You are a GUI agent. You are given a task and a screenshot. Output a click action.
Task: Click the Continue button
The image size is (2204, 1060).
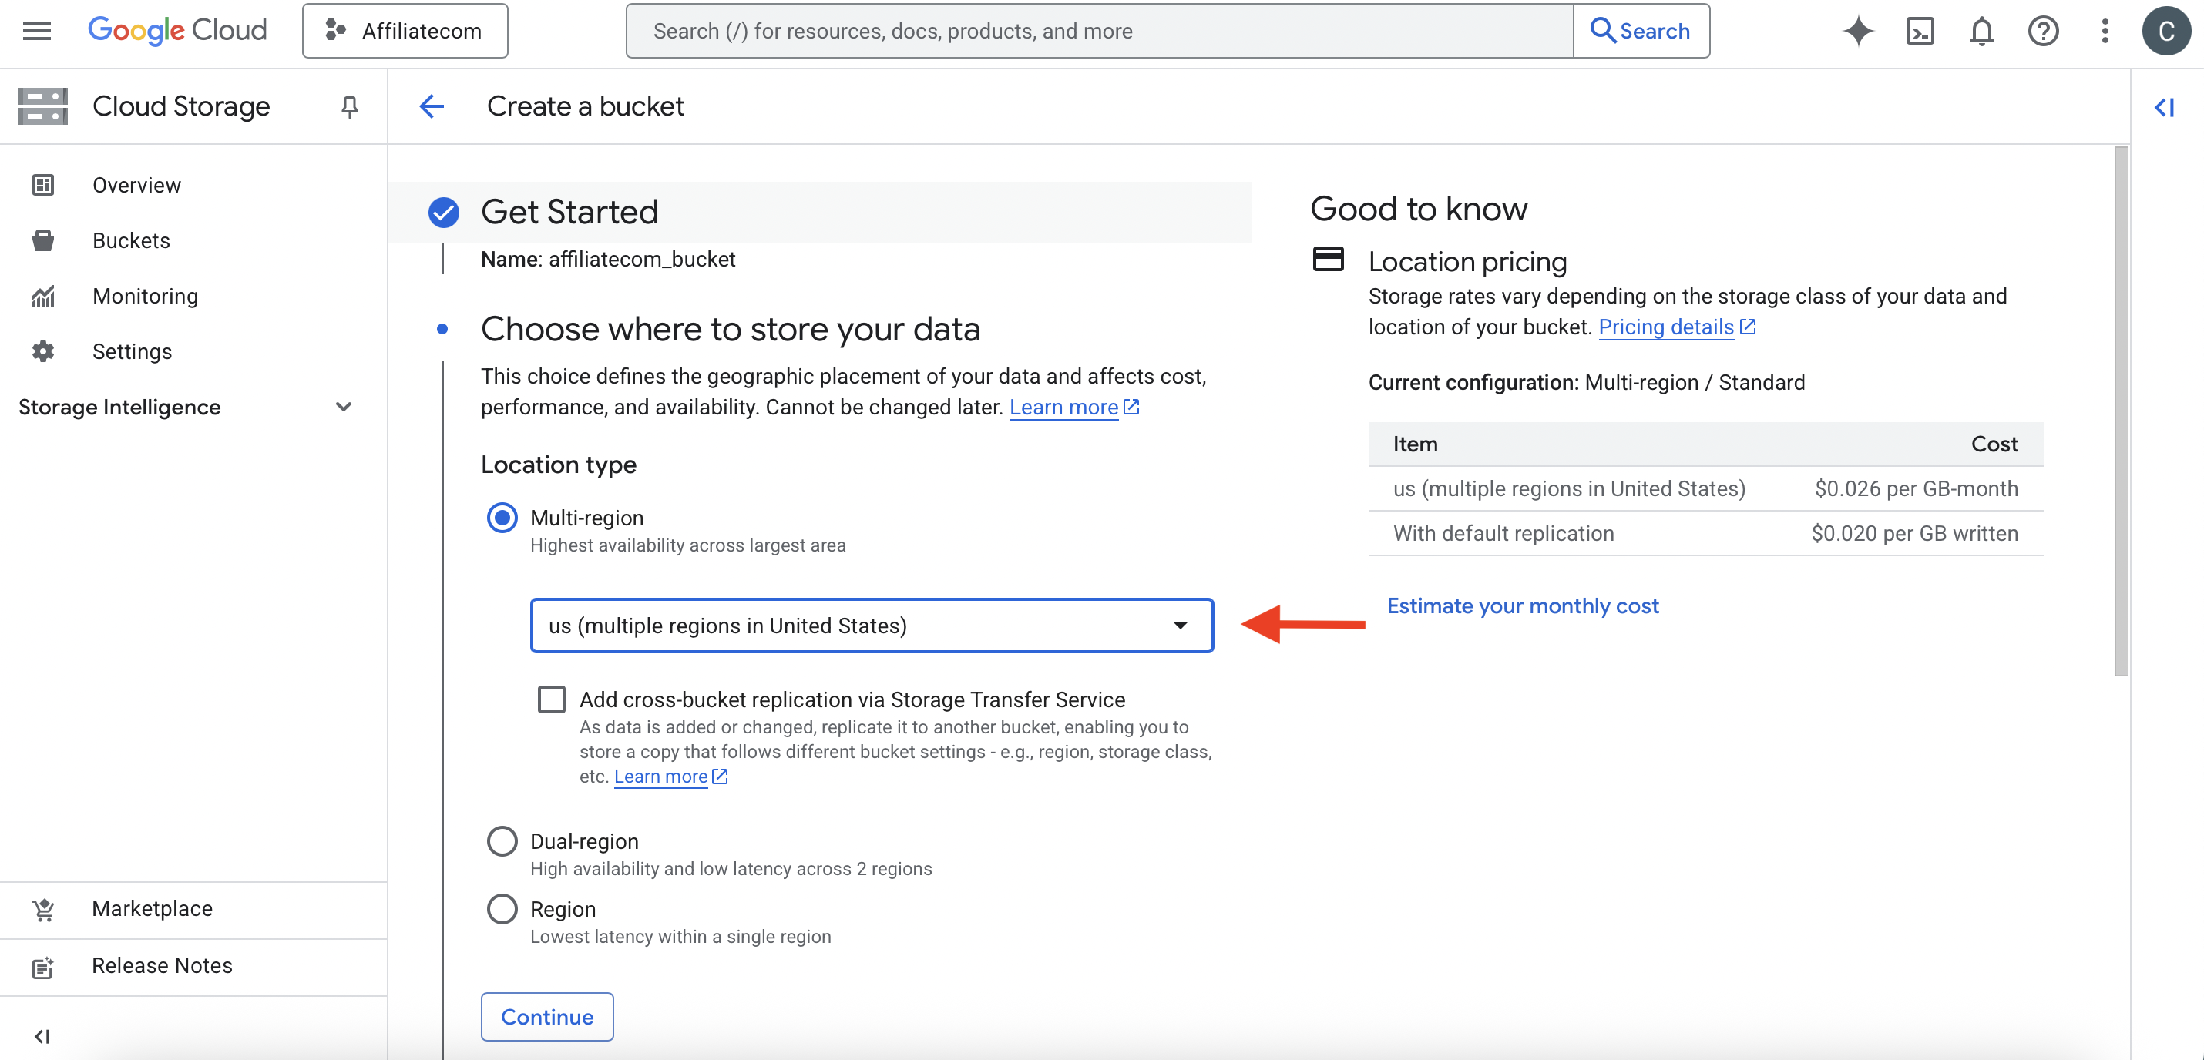546,1016
